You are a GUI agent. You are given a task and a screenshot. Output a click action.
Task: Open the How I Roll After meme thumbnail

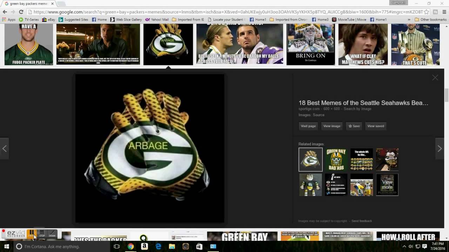point(408,236)
